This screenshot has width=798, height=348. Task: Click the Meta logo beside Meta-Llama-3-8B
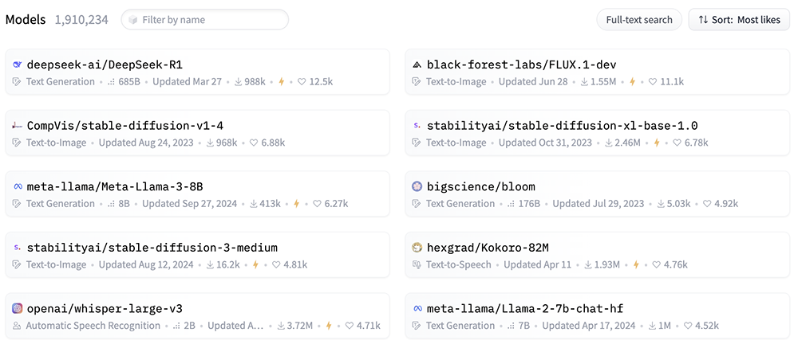tap(17, 186)
